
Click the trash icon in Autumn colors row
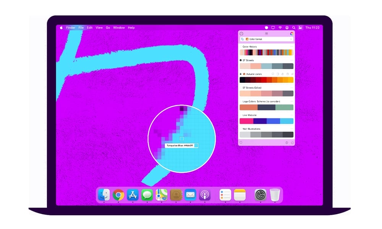coord(287,74)
